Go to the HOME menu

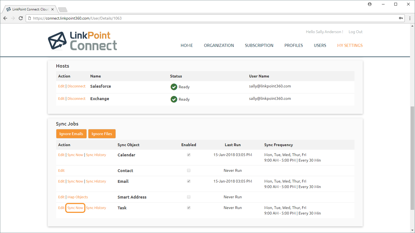click(187, 45)
